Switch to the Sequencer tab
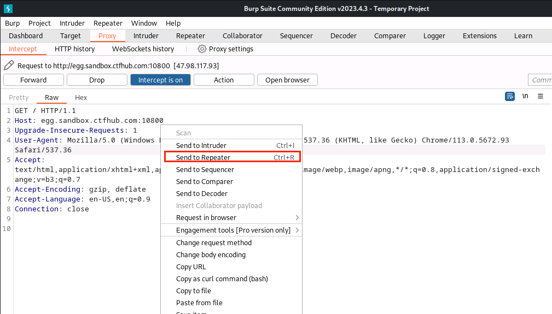552x314 pixels. tap(297, 36)
